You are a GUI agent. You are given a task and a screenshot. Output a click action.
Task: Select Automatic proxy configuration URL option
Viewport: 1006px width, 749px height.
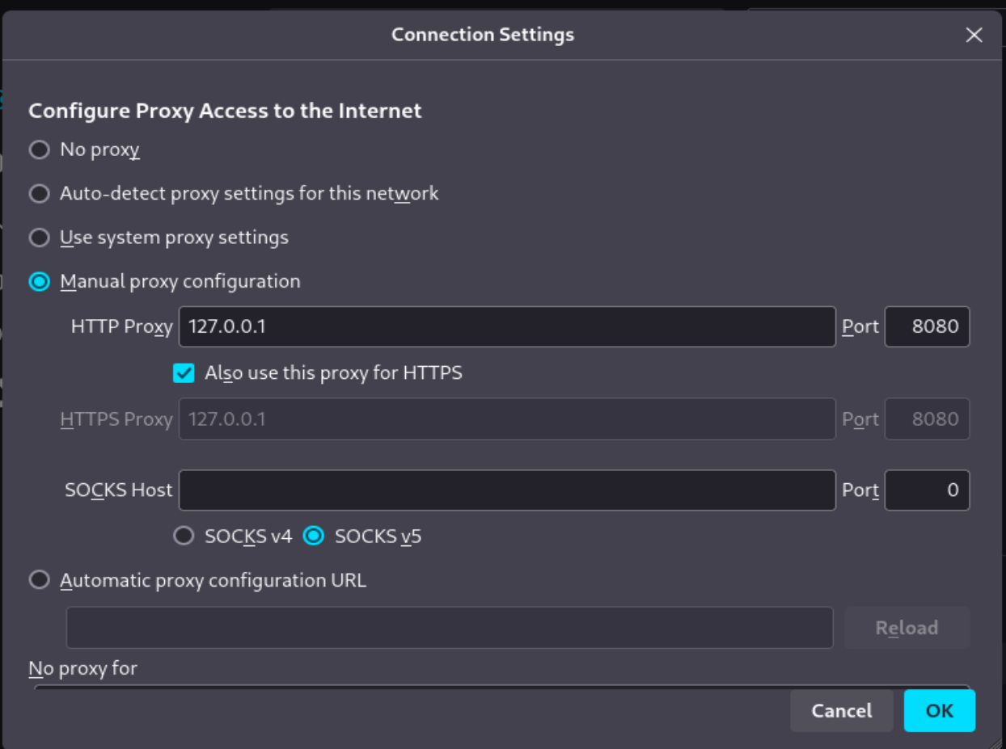(x=40, y=580)
